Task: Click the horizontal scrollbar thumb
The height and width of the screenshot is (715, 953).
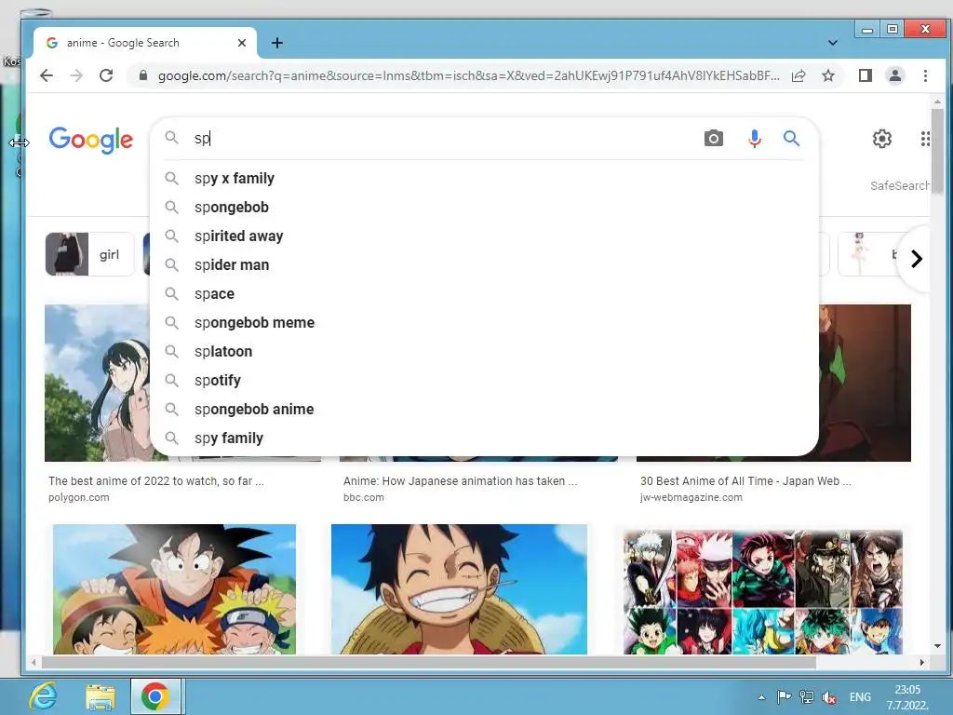Action: tap(428, 662)
